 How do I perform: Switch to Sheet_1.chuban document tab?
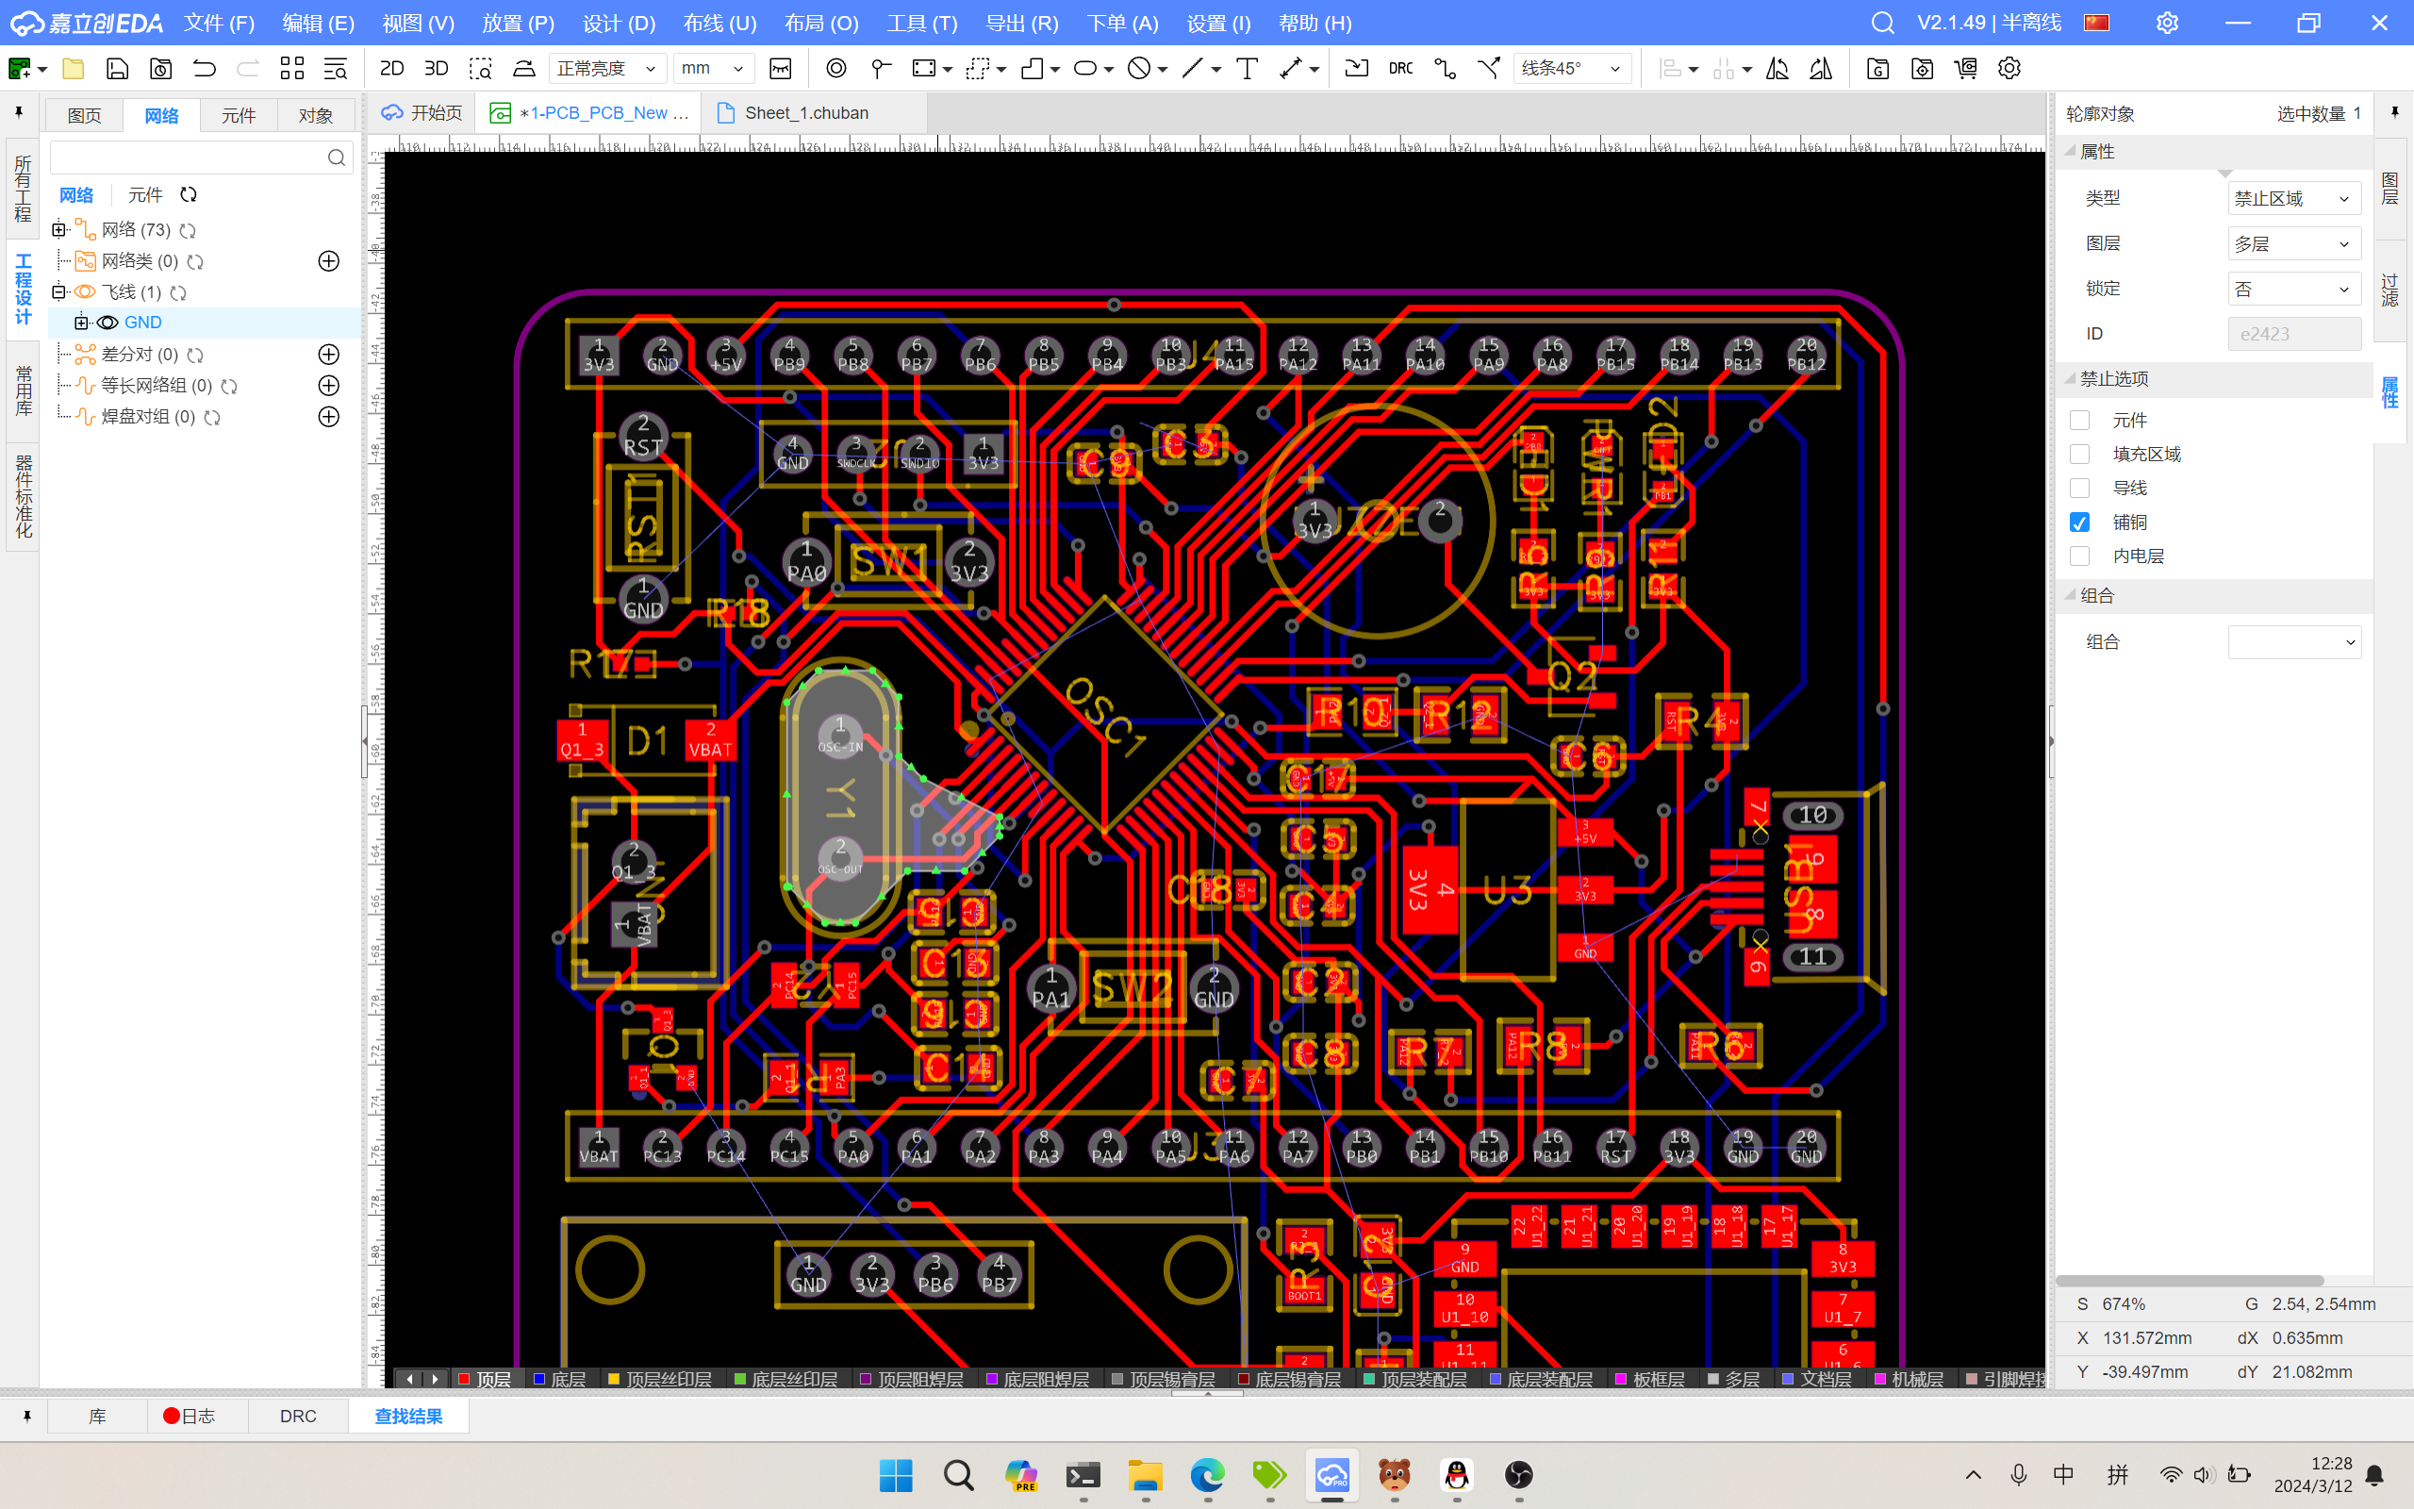tap(806, 113)
